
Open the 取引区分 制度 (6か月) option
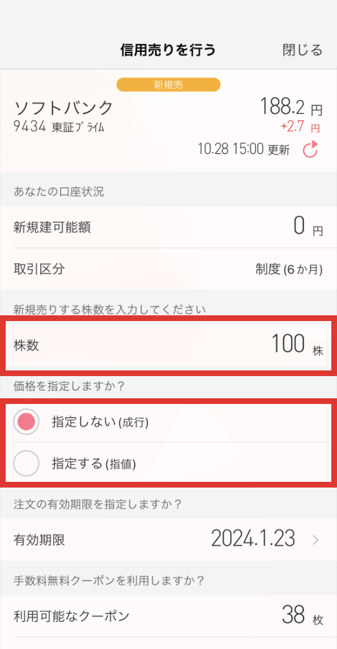pyautogui.click(x=289, y=270)
